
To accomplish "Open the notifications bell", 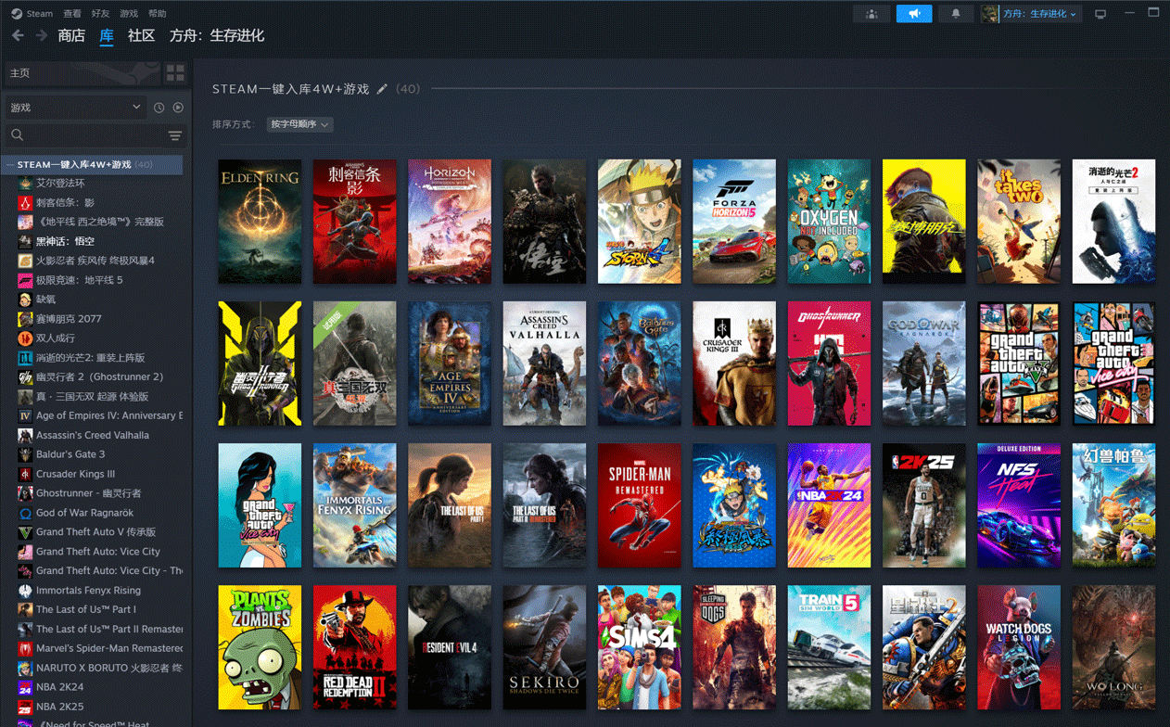I will pyautogui.click(x=956, y=14).
